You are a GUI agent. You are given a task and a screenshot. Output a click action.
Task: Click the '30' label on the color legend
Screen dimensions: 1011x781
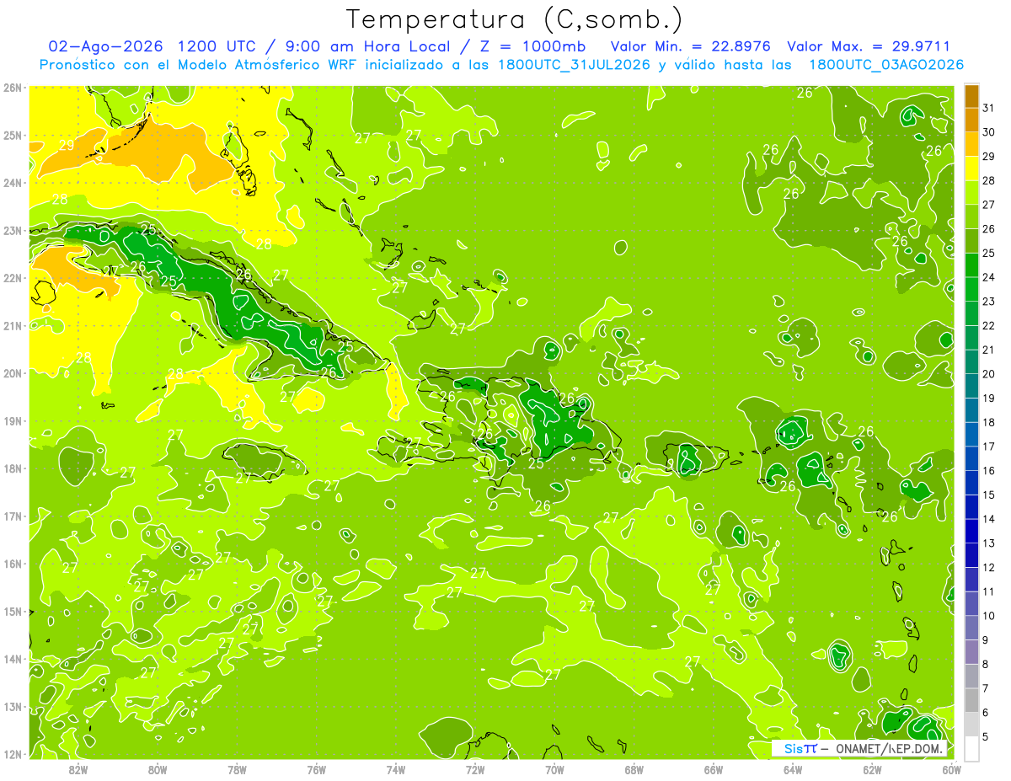(x=989, y=131)
